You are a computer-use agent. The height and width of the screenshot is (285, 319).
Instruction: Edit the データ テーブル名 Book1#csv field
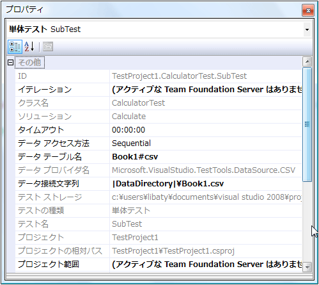tap(206, 157)
